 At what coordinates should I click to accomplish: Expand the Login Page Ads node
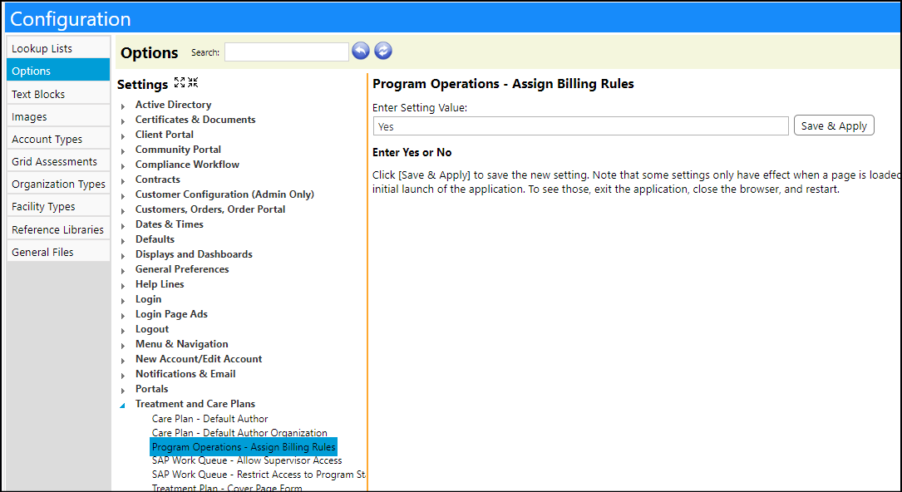pos(123,316)
